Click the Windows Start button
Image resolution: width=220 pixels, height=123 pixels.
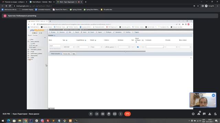pos(3,121)
